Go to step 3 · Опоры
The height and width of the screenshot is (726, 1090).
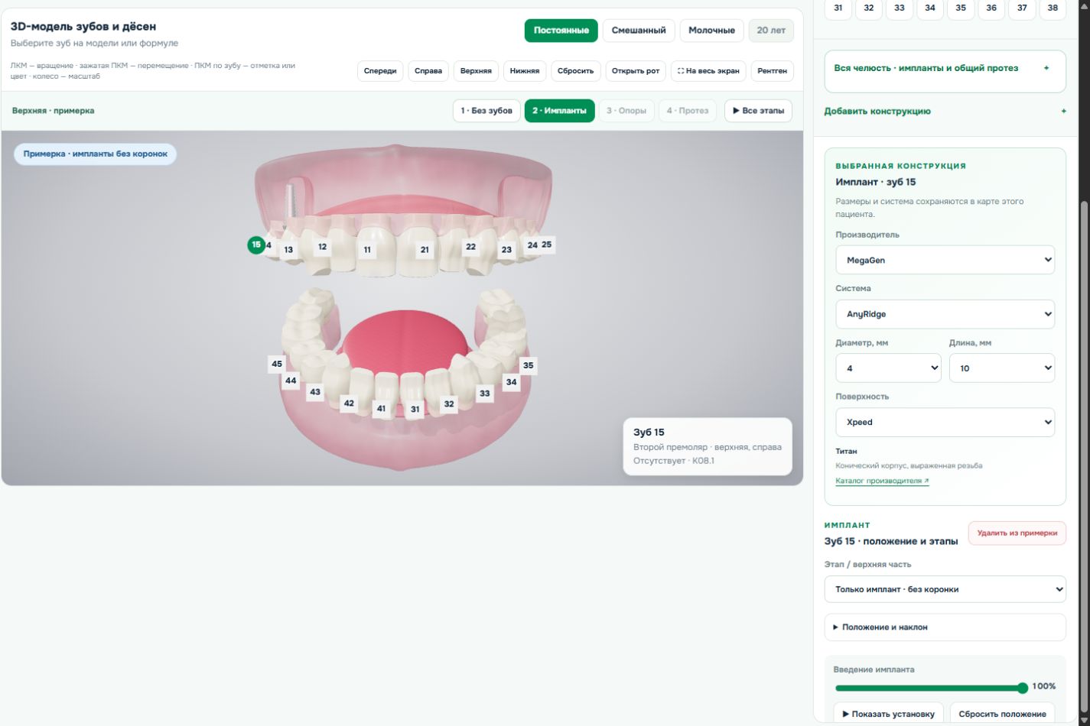coord(626,111)
